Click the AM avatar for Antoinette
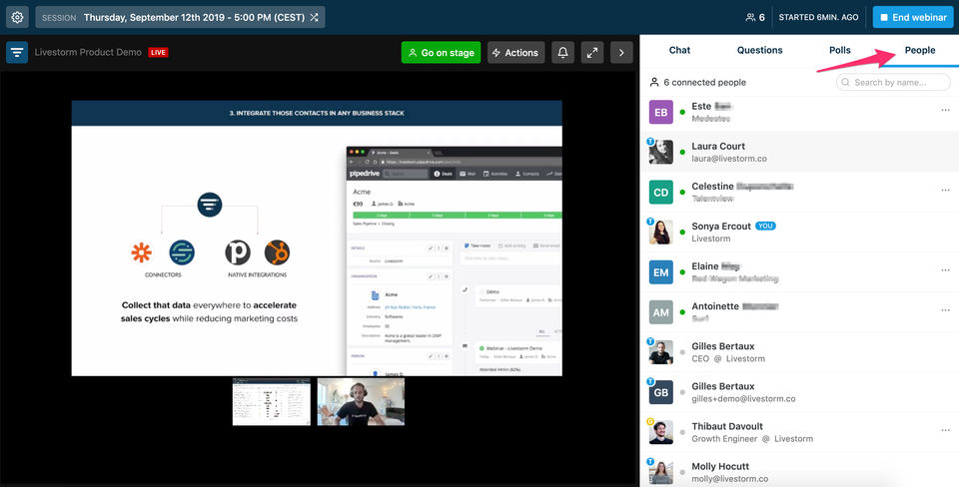Image resolution: width=959 pixels, height=487 pixels. coord(661,312)
